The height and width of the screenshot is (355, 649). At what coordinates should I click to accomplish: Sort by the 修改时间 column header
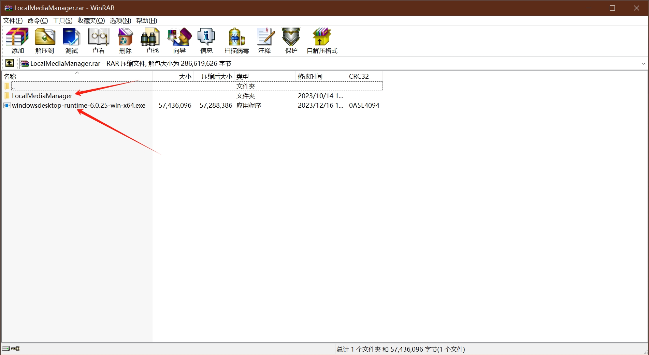coord(321,76)
